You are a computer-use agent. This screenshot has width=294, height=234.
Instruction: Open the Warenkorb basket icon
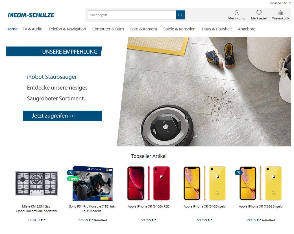[280, 13]
